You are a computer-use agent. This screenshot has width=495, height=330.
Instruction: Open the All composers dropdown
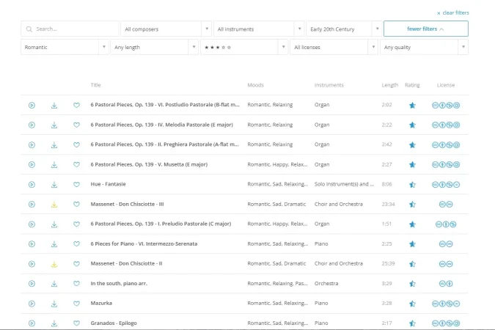166,29
